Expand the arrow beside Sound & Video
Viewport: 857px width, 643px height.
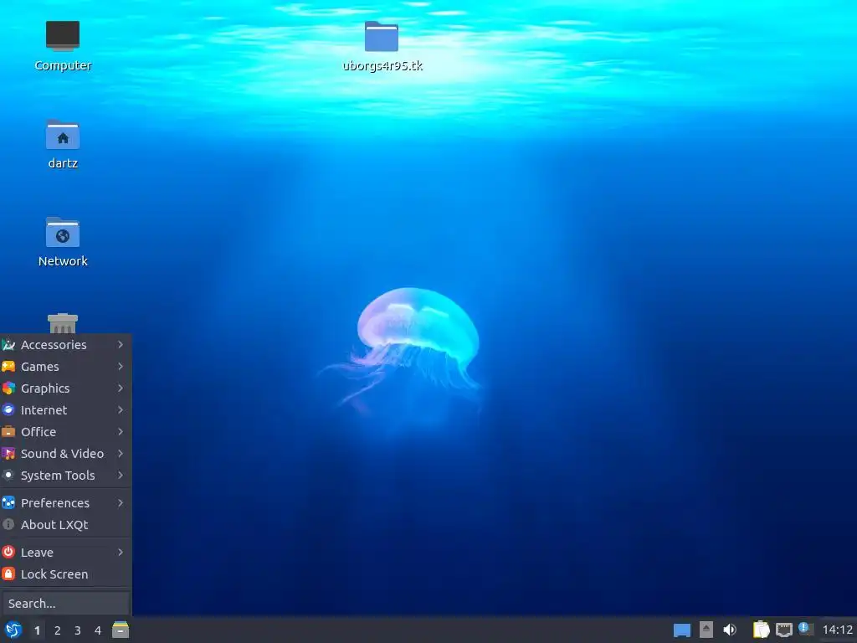(x=121, y=454)
